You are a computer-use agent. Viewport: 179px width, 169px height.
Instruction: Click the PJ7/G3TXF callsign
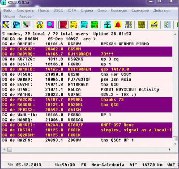(79, 79)
